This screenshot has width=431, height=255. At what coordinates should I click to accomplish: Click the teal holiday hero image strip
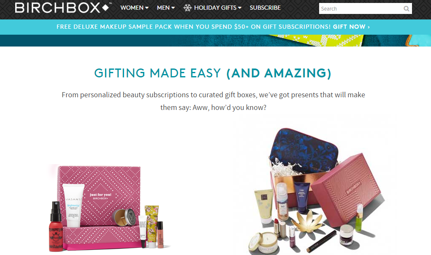pyautogui.click(x=215, y=41)
